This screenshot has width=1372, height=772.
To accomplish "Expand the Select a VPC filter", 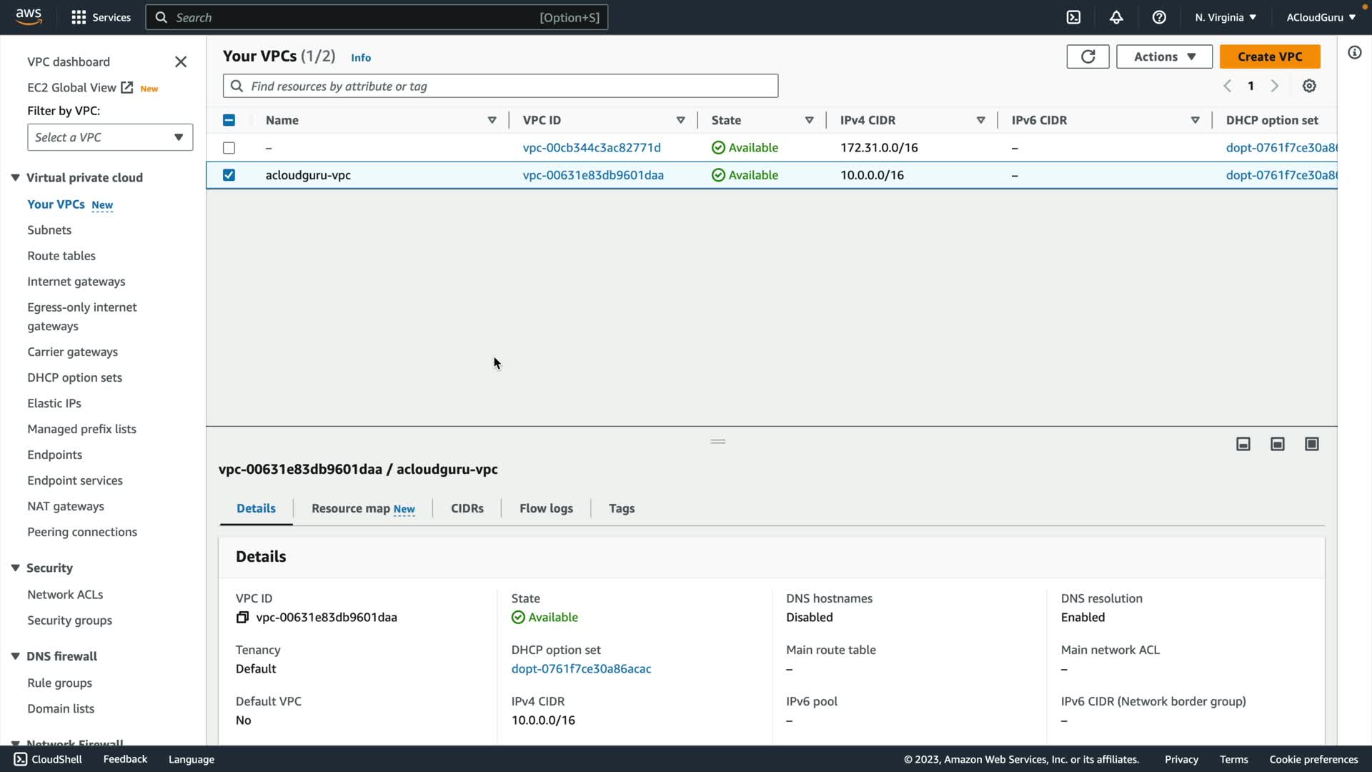I will click(110, 137).
